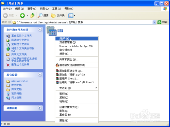Viewport: 170px width, 127px height.
Task: Choose 压缩并 E-mail... menu entry
Action: [77, 79]
